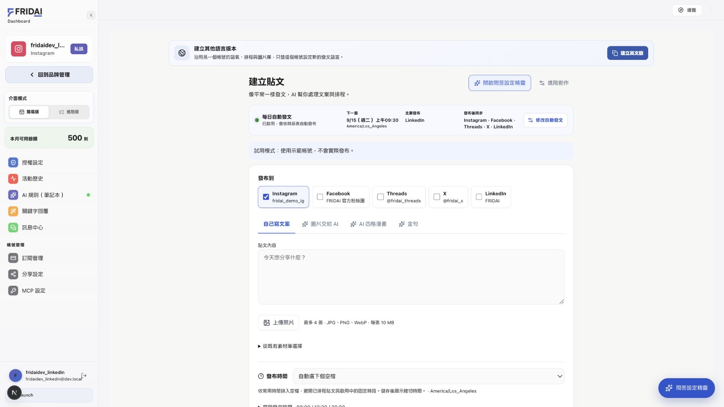The image size is (724, 407).
Task: Collapse the sidebar with the chevron button
Action: (x=91, y=15)
